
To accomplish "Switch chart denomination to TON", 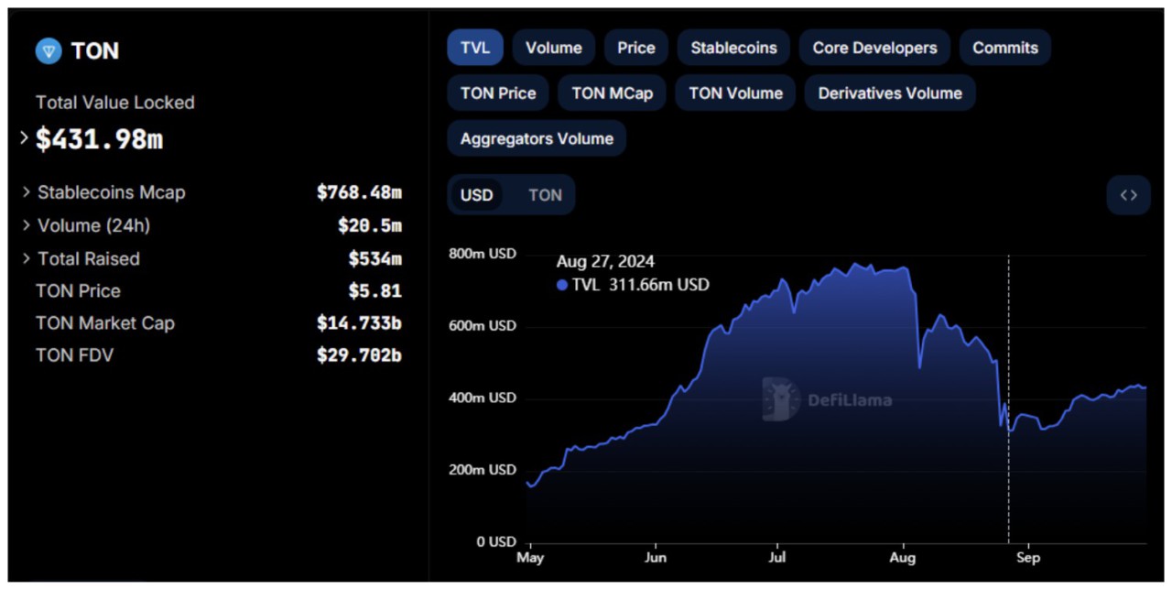I will coord(545,194).
